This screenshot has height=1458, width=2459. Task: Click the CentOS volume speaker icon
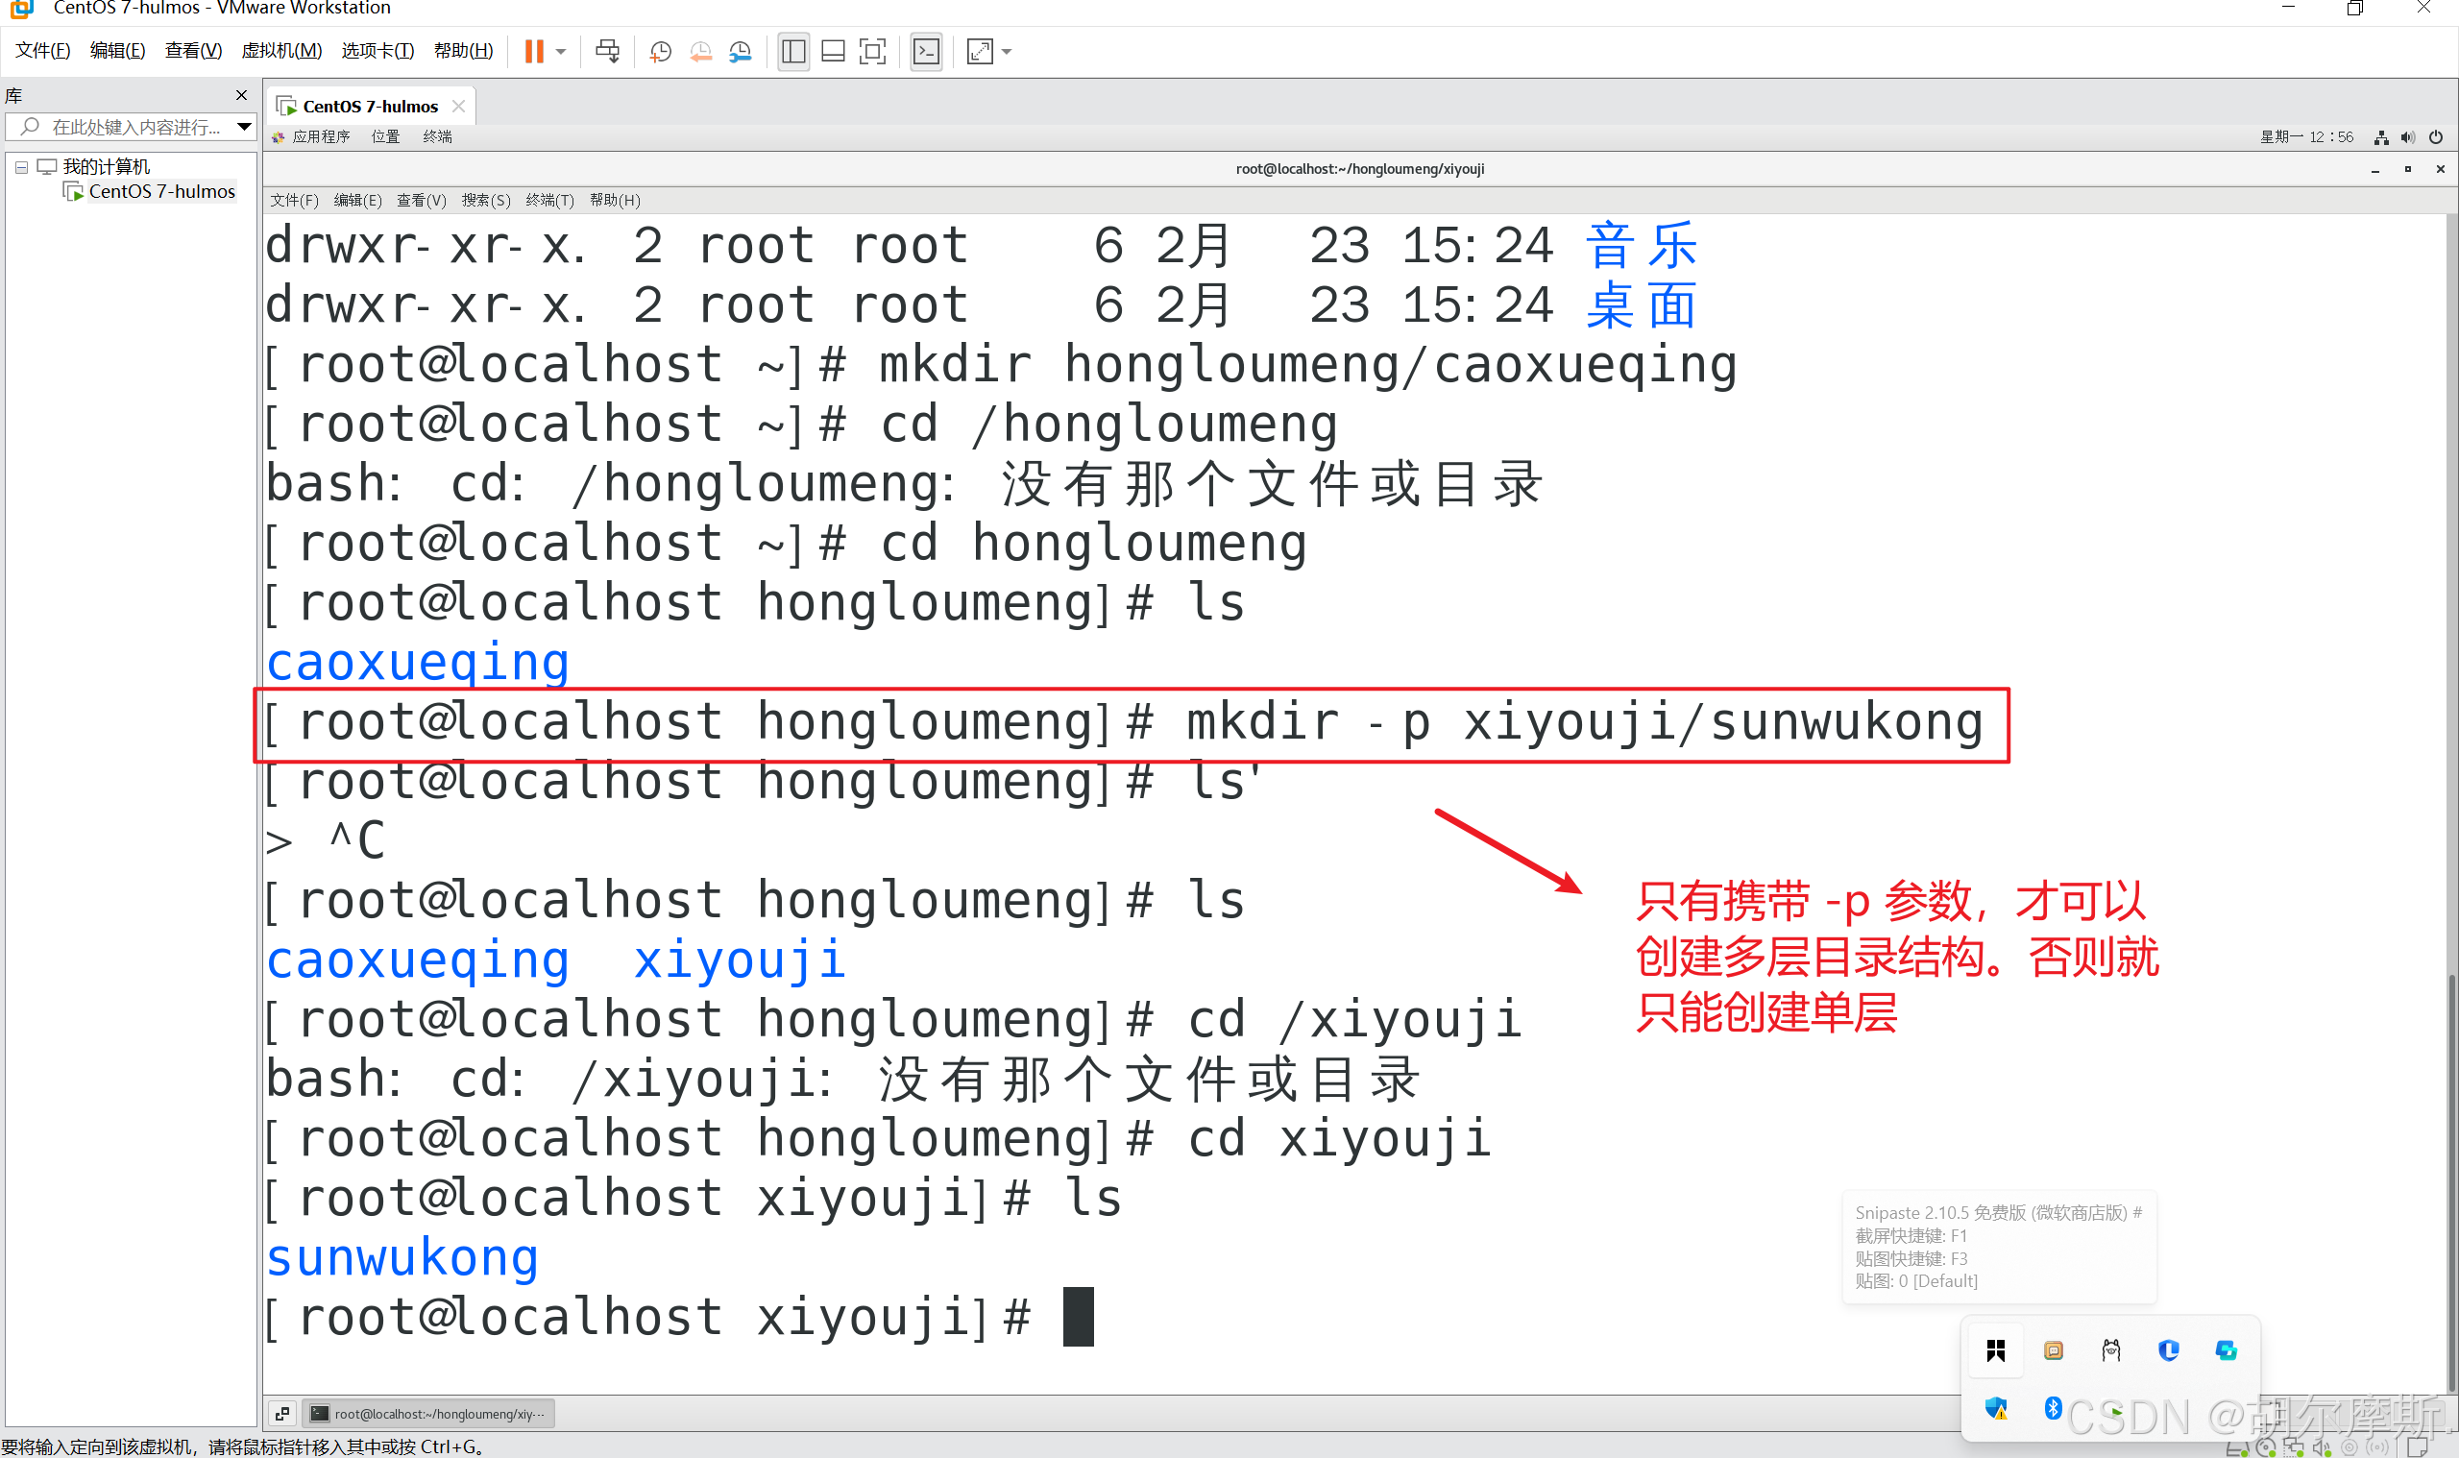2407,136
